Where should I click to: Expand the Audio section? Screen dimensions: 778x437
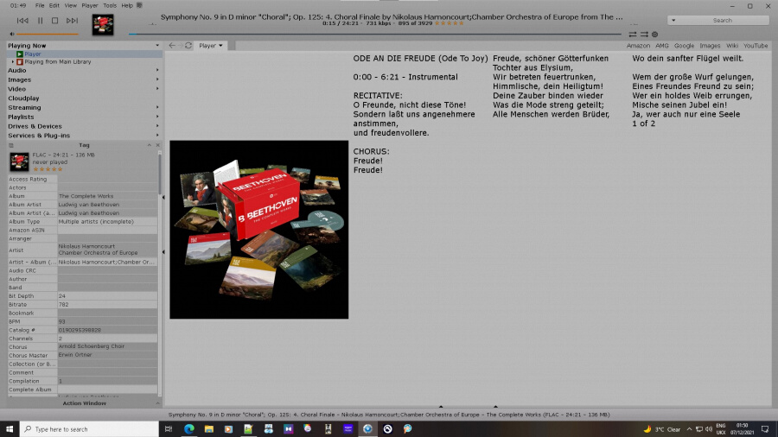point(157,70)
